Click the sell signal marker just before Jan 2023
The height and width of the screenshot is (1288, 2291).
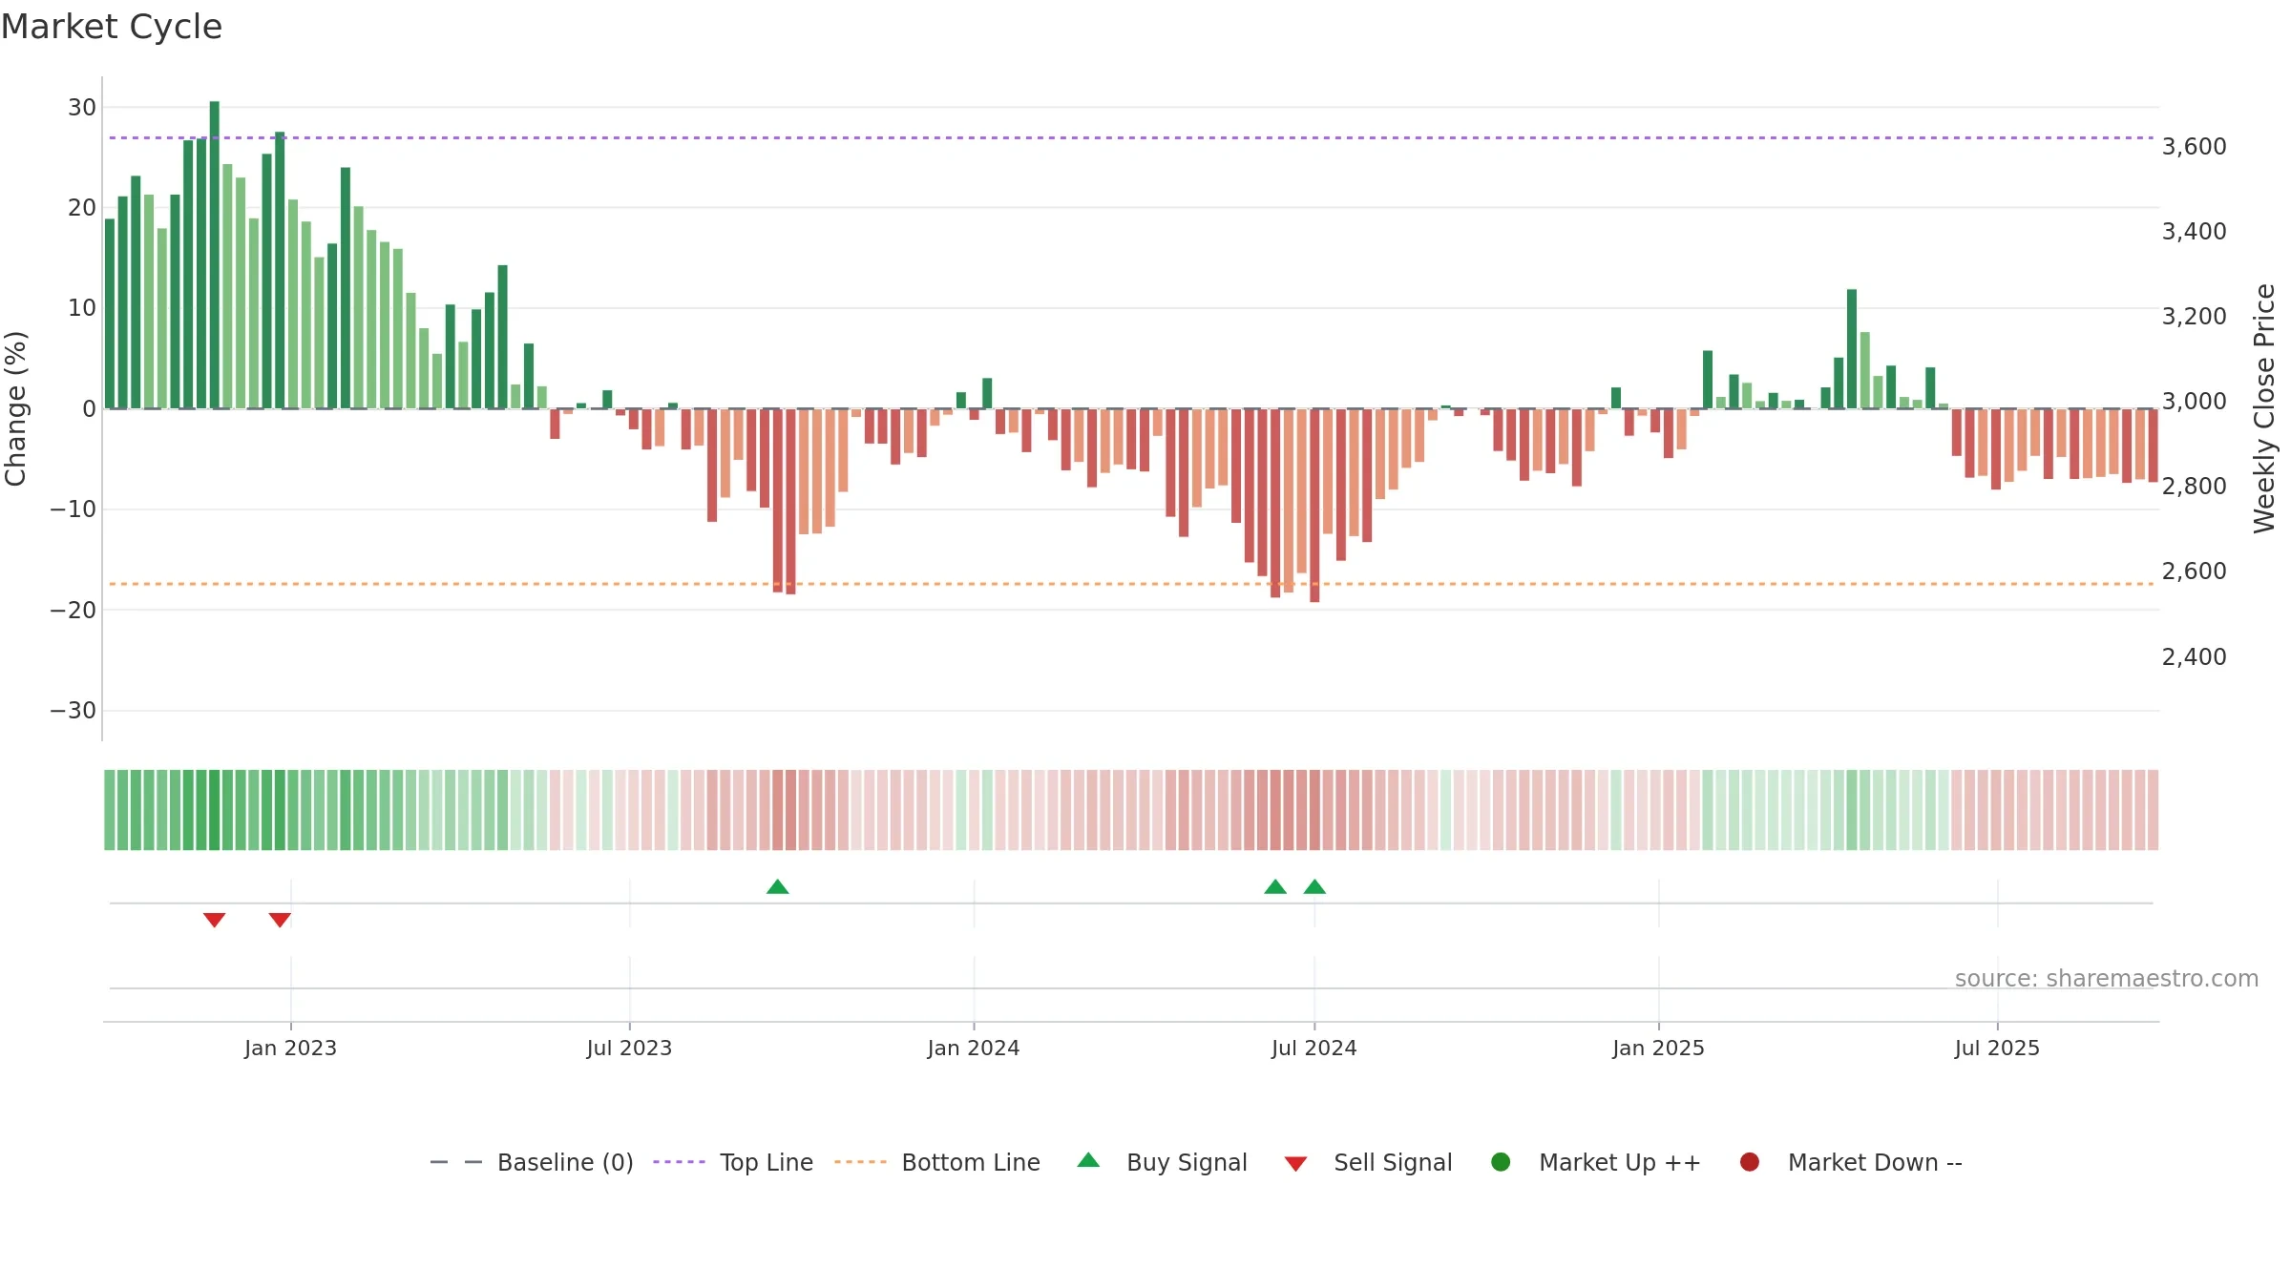point(280,920)
